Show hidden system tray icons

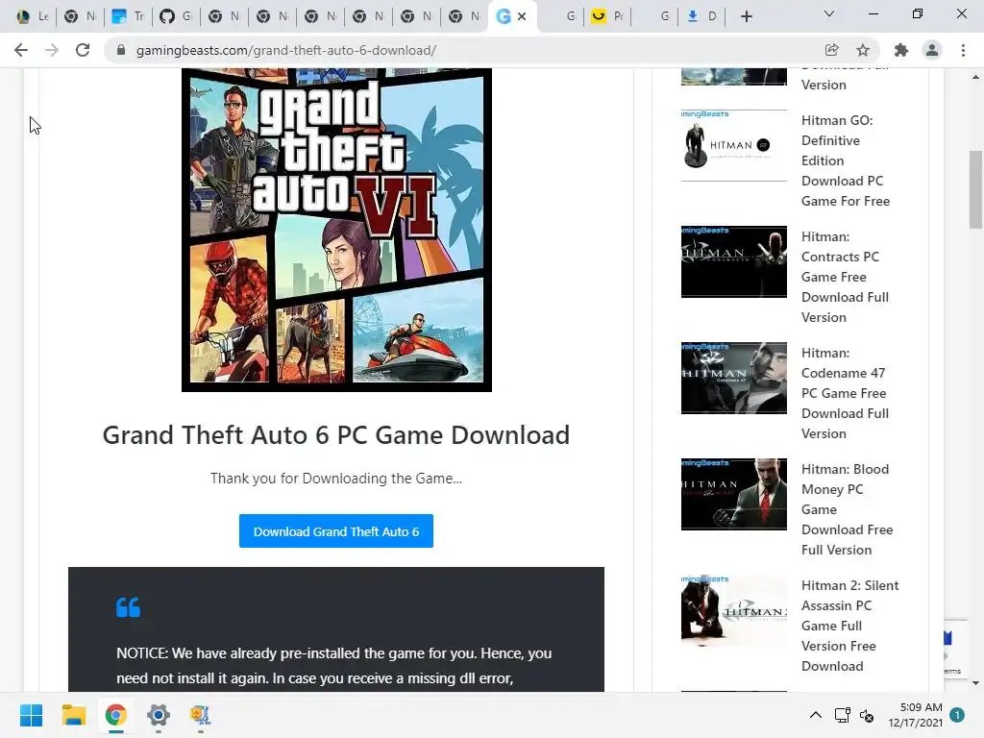(x=815, y=715)
